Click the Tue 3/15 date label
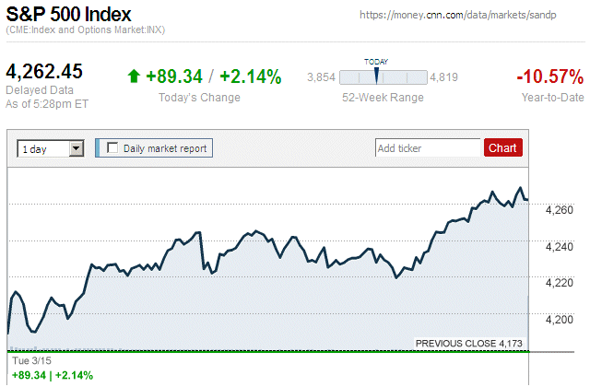Image resolution: width=590 pixels, height=387 pixels. click(x=27, y=361)
